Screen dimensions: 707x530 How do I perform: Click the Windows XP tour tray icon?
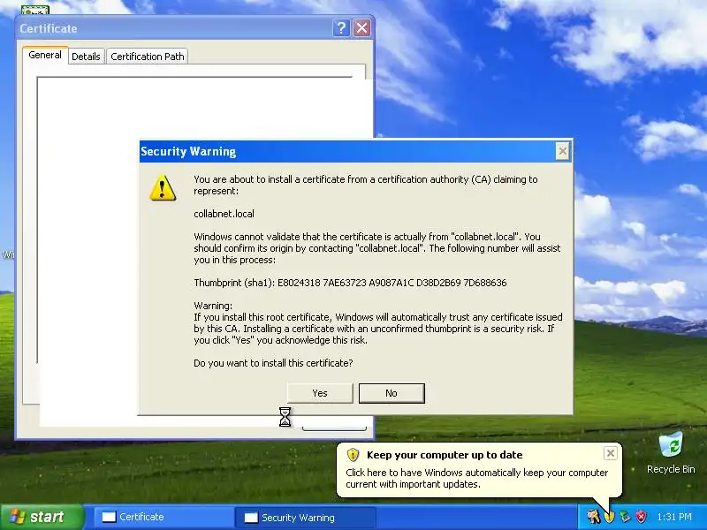click(593, 517)
